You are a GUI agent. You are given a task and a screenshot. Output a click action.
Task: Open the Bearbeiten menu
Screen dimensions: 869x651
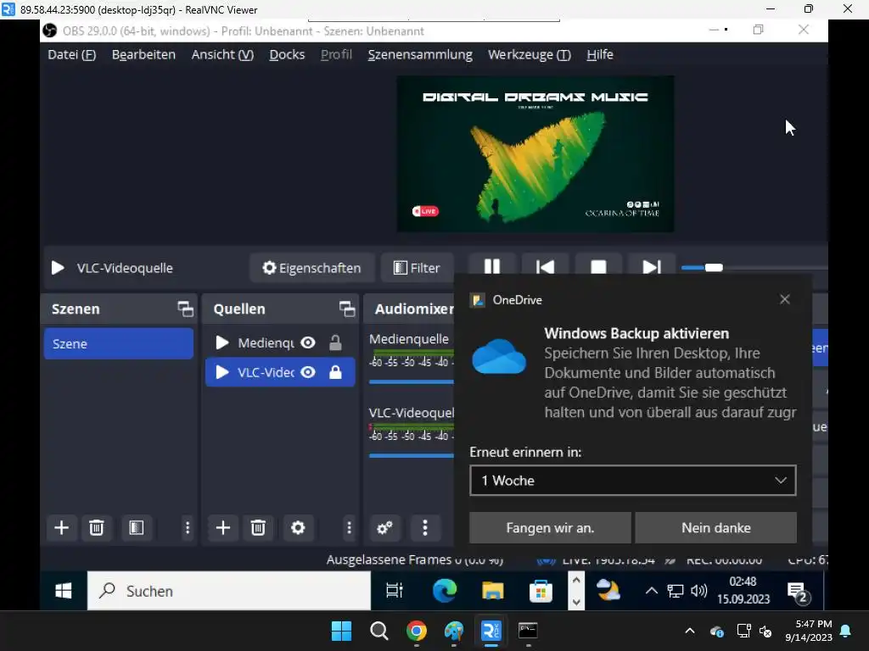tap(143, 54)
